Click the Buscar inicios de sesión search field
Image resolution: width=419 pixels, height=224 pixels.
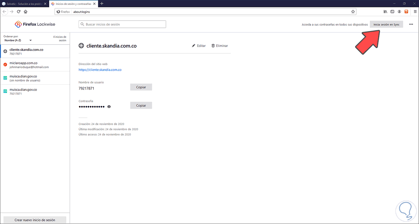click(122, 24)
